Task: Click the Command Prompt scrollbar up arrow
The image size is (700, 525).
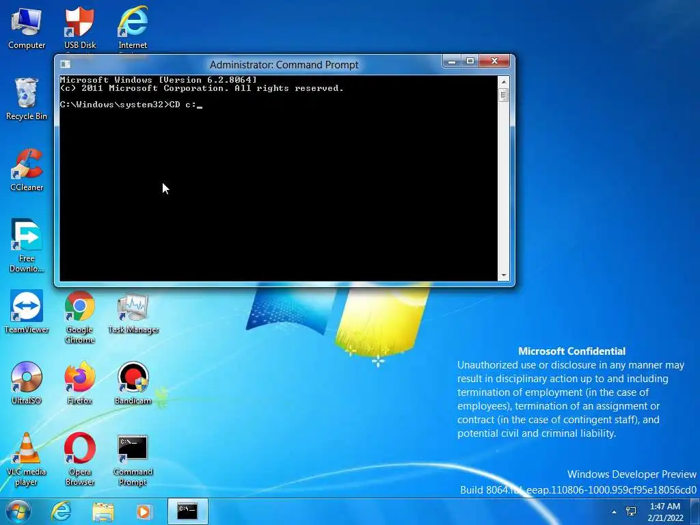Action: (x=504, y=82)
